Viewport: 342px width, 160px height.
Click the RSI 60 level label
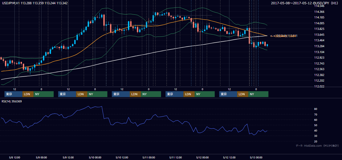(316, 120)
